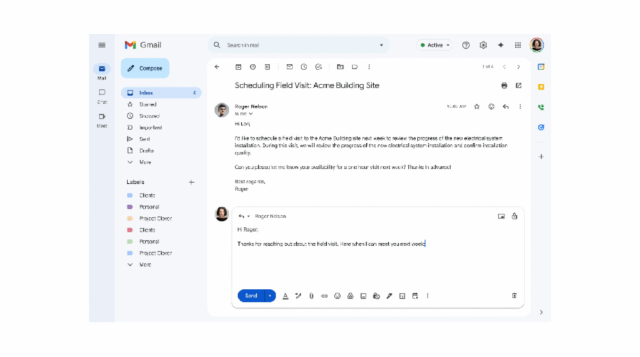Viewport: 640px width, 357px height.
Task: Insert an emoji into the reply
Action: point(337,296)
